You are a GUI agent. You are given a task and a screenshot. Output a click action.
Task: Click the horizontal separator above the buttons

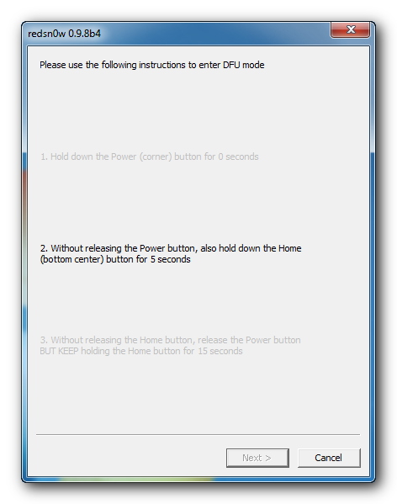tap(198, 434)
